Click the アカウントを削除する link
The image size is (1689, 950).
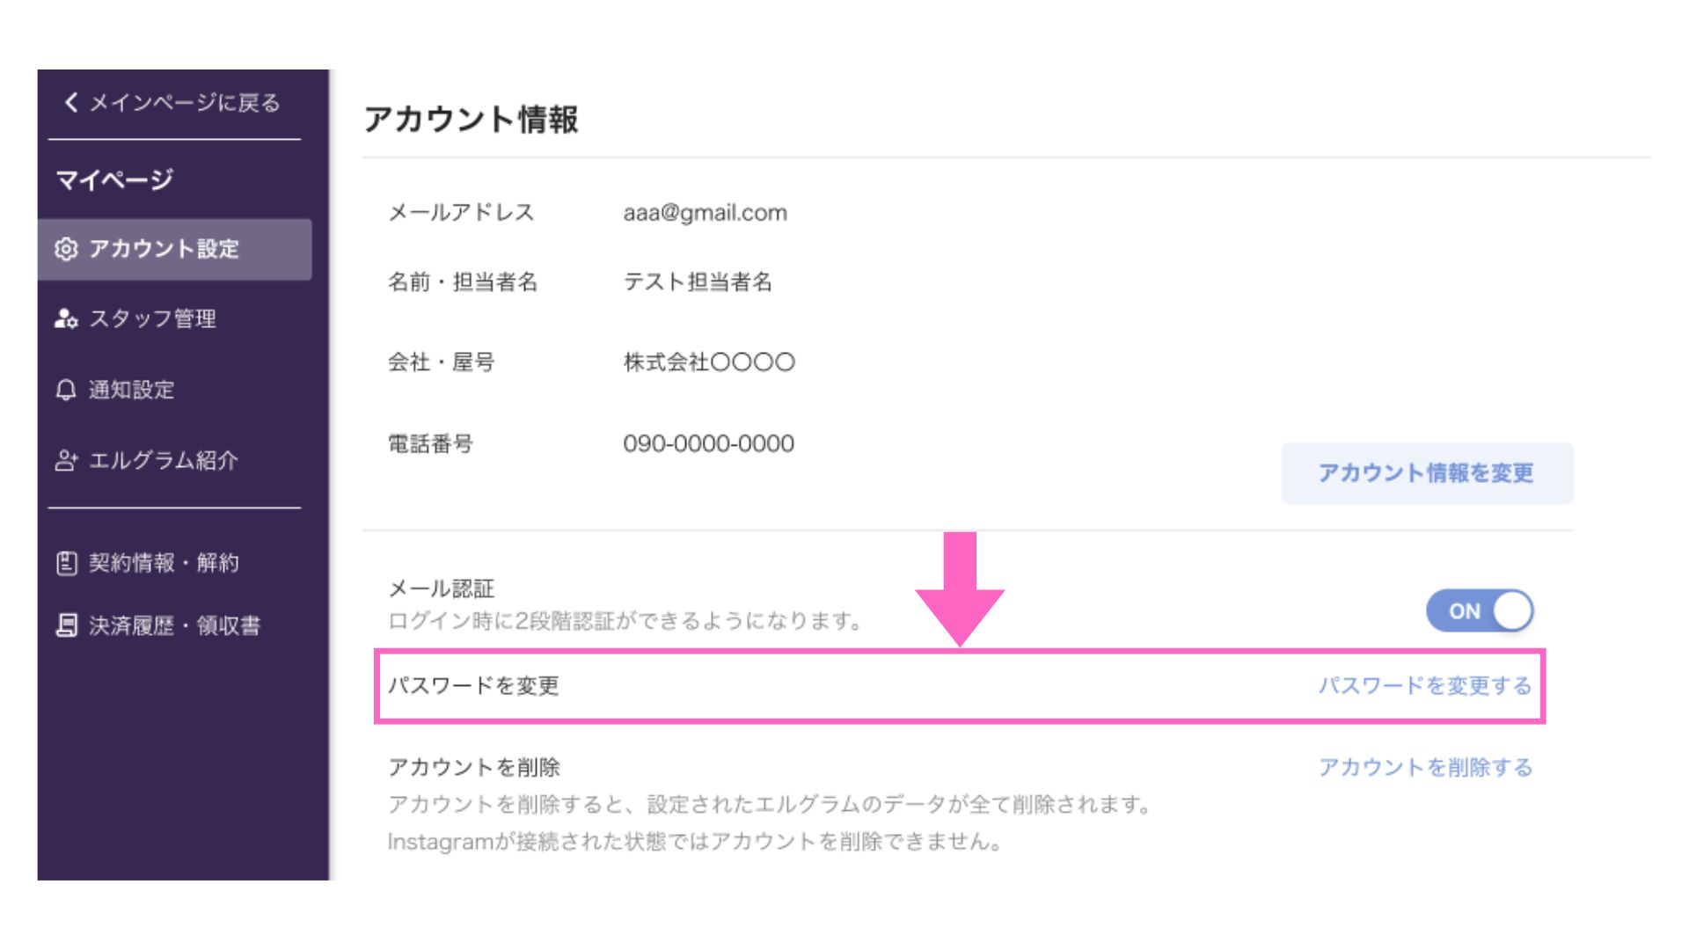pyautogui.click(x=1424, y=767)
